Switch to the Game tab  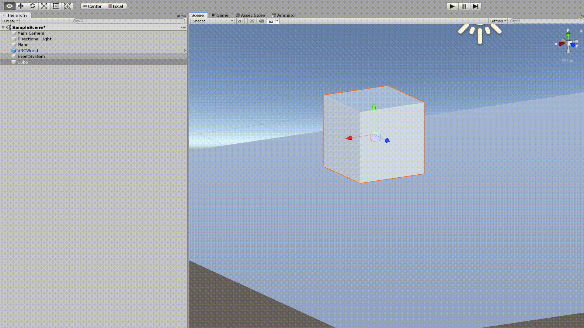pos(220,15)
